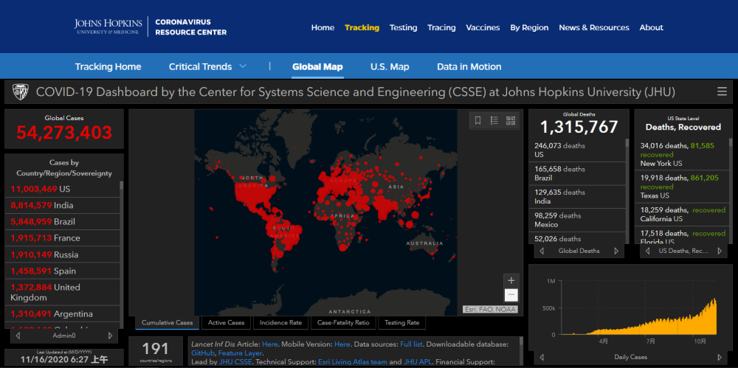Zoom out on the map with minus button
The height and width of the screenshot is (368, 738).
pyautogui.click(x=511, y=295)
